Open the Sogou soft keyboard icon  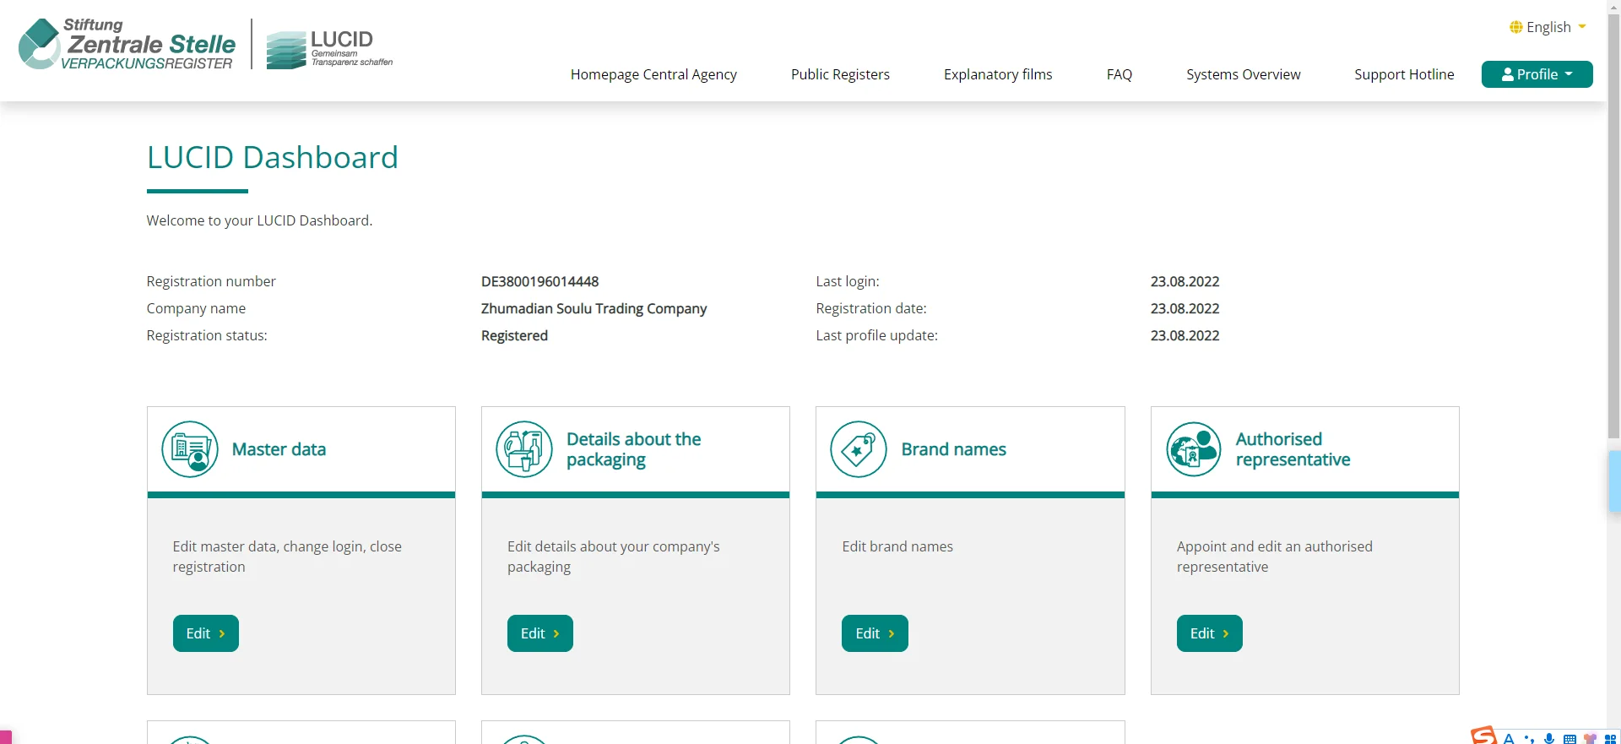(x=1569, y=739)
